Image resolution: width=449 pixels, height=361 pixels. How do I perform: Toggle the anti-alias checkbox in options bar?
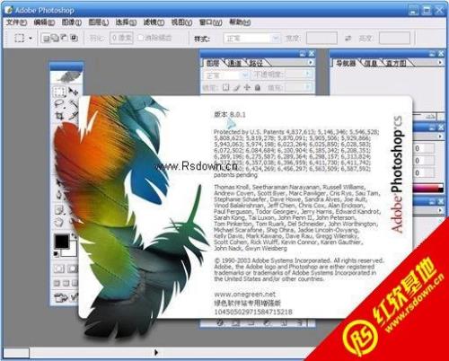(x=141, y=38)
